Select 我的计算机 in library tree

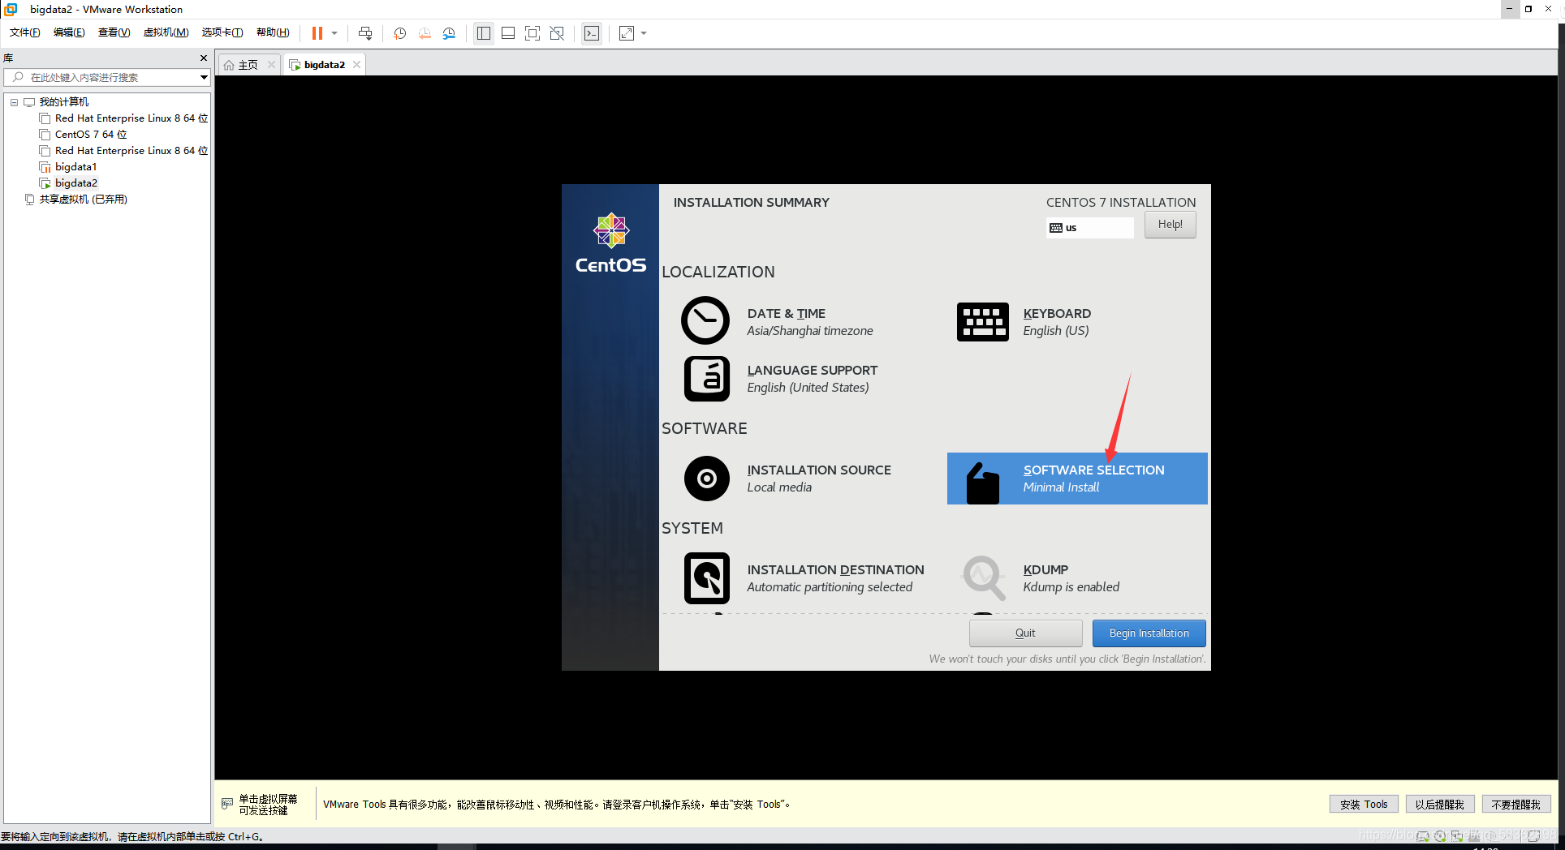[64, 102]
